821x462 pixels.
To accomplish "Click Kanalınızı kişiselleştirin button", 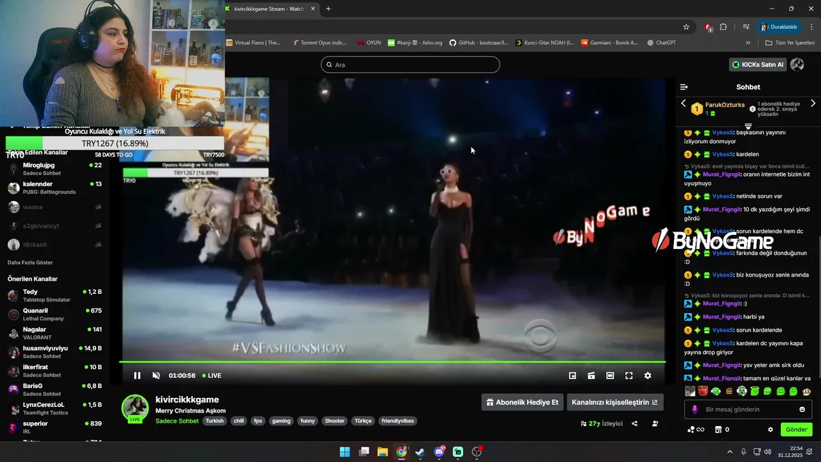I will pos(614,402).
